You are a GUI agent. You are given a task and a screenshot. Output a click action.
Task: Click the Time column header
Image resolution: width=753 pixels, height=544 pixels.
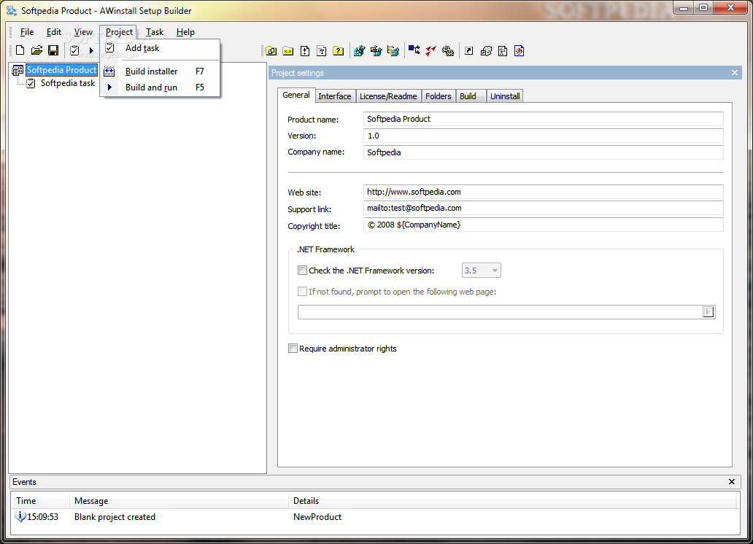coord(40,501)
